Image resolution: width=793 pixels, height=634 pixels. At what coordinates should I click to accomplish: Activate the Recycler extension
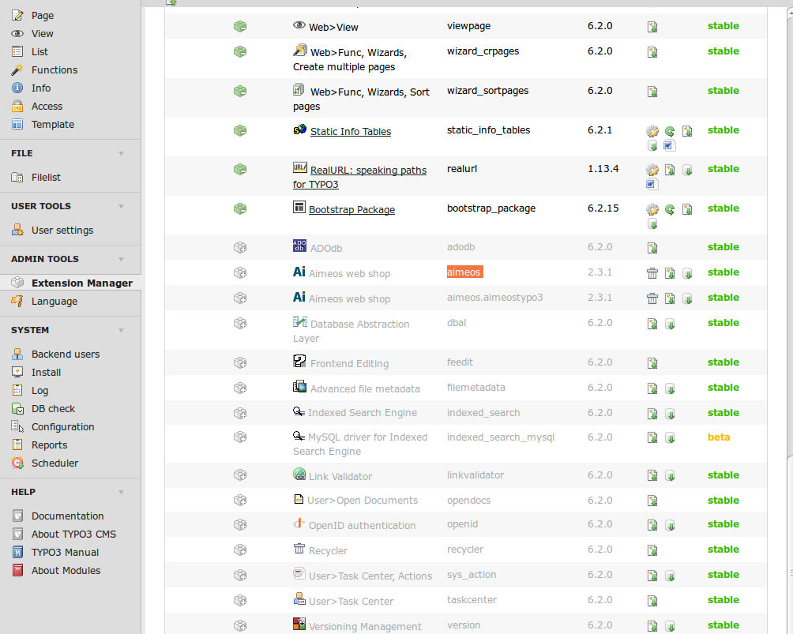pos(240,550)
